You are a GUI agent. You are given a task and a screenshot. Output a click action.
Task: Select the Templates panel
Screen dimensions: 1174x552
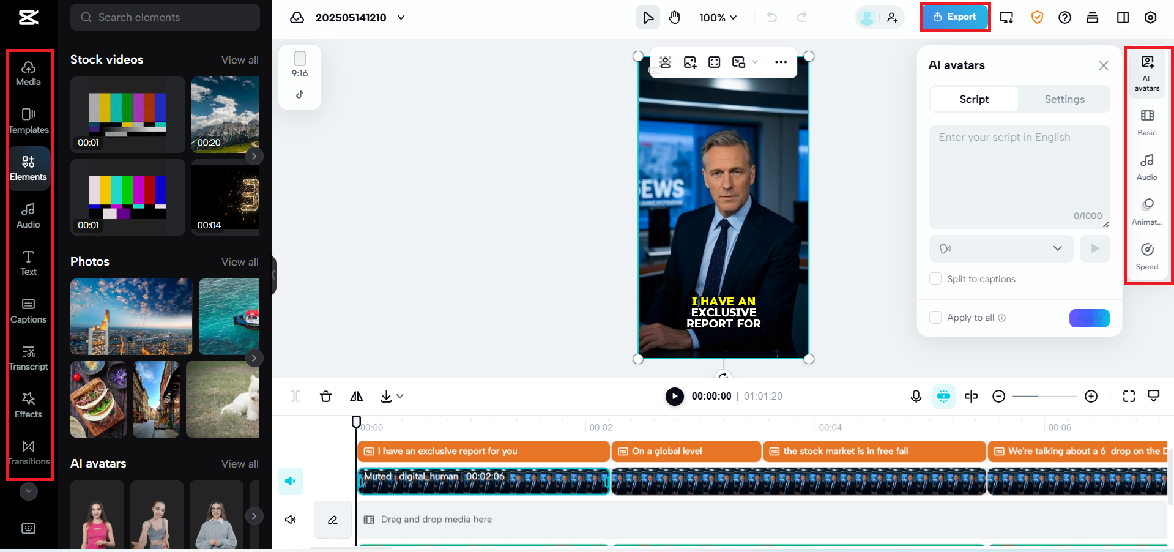coord(28,120)
